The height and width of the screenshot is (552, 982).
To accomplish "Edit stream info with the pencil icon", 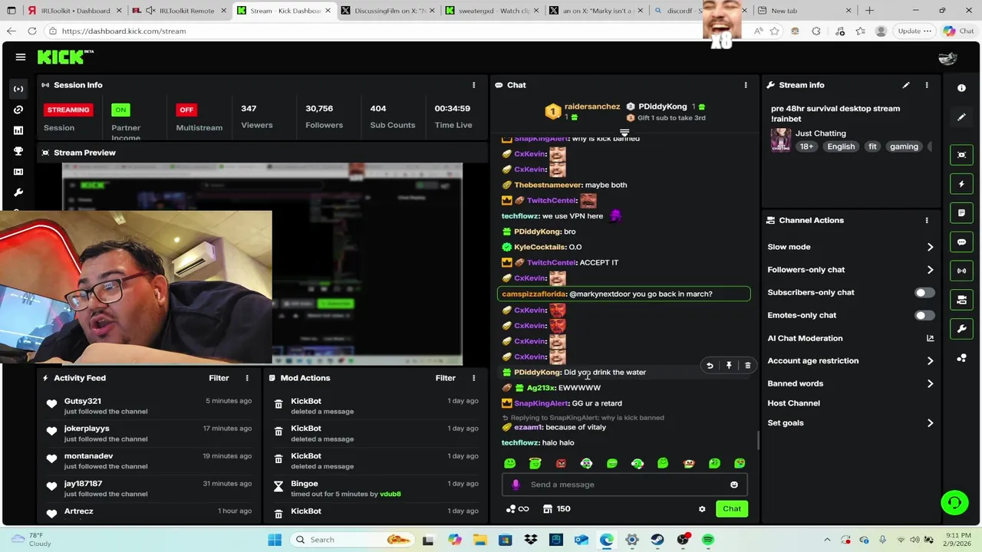I will [x=906, y=85].
